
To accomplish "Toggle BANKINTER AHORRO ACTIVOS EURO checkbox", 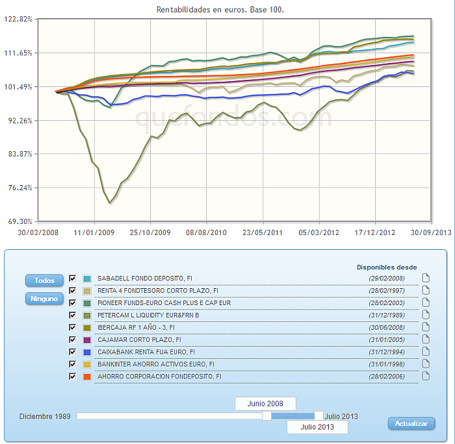I will tap(73, 364).
